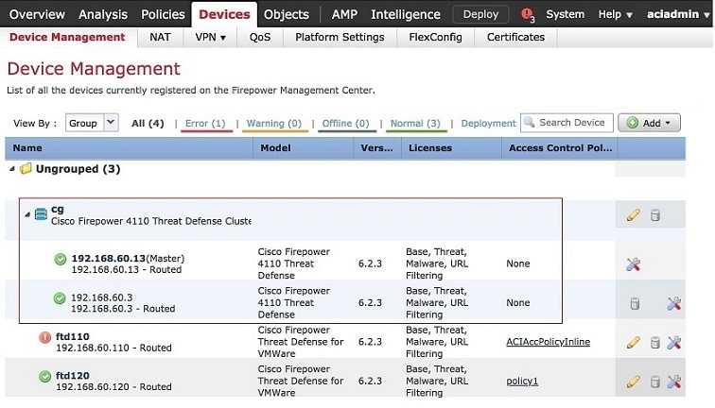Click the red health alert notification icon

click(527, 14)
